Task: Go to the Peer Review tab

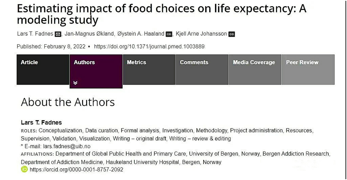Action: (308, 69)
